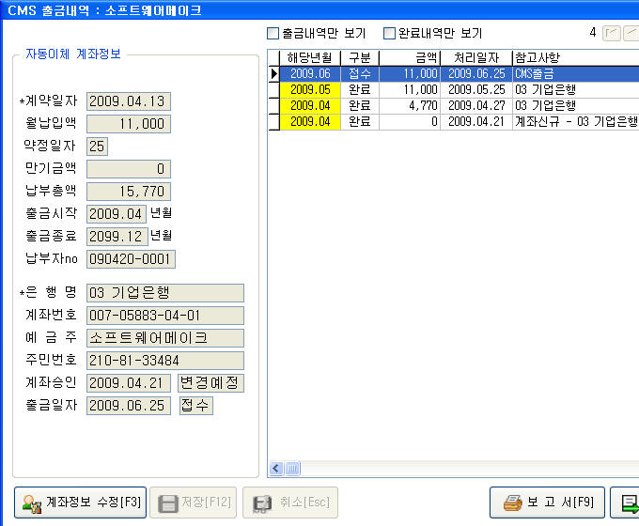Select the yellow 2009.05 cell
639x526 pixels.
click(310, 89)
